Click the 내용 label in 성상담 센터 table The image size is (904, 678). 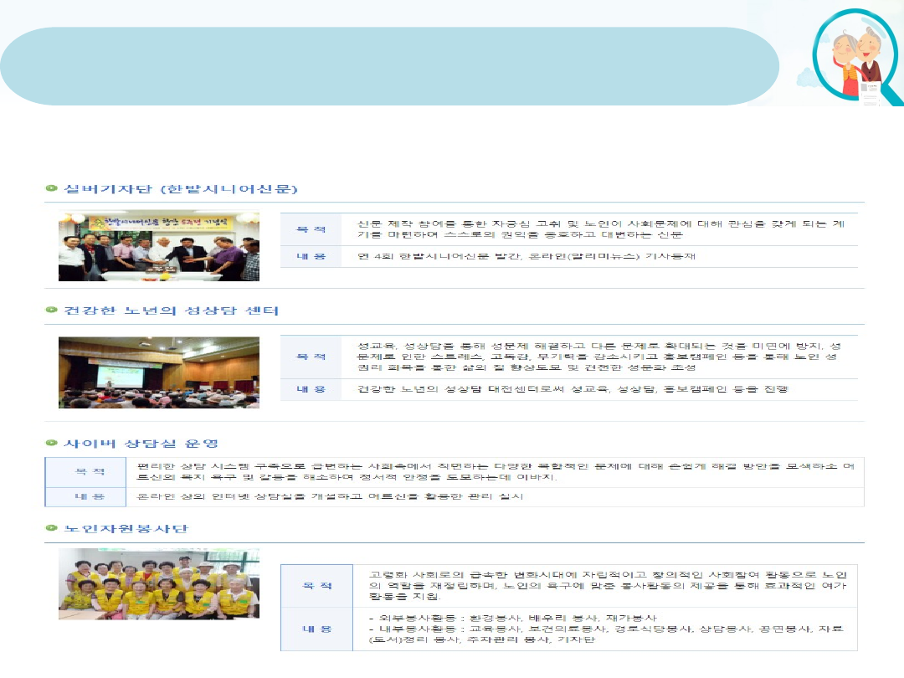pyautogui.click(x=311, y=389)
